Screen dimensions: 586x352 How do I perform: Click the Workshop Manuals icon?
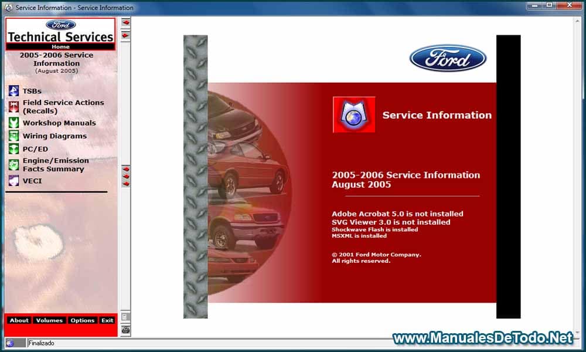[x=13, y=123]
